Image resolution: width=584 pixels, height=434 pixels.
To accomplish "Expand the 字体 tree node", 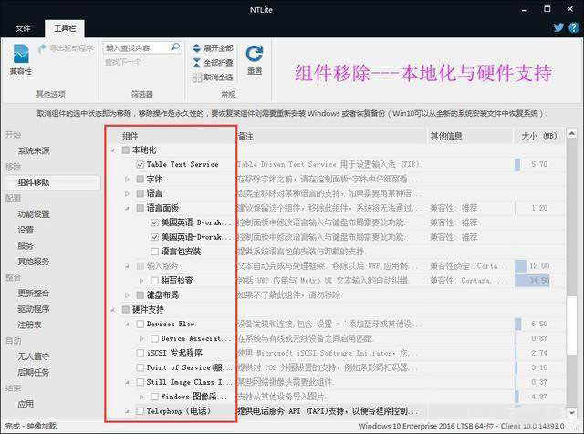I will (127, 180).
